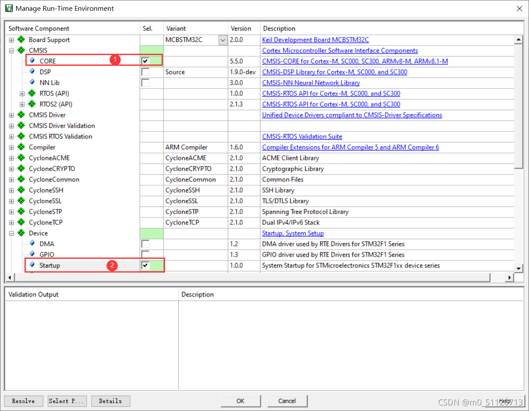Enable the NN Lib checkbox
This screenshot has width=529, height=411.
[x=145, y=83]
